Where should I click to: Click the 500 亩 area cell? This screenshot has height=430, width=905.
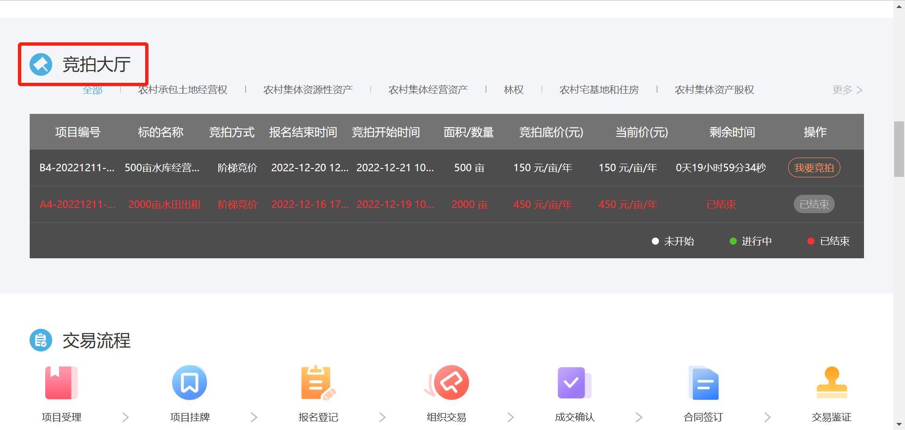pos(469,168)
